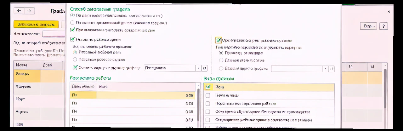Enable the Ночные часы time type checkbox

[x=207, y=95]
